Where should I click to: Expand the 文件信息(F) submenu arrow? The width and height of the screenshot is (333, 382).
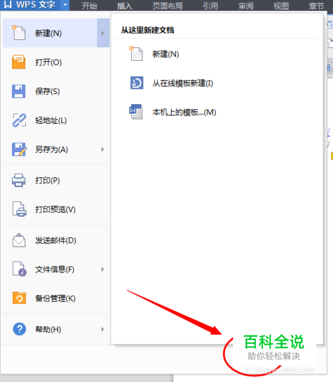tap(103, 269)
